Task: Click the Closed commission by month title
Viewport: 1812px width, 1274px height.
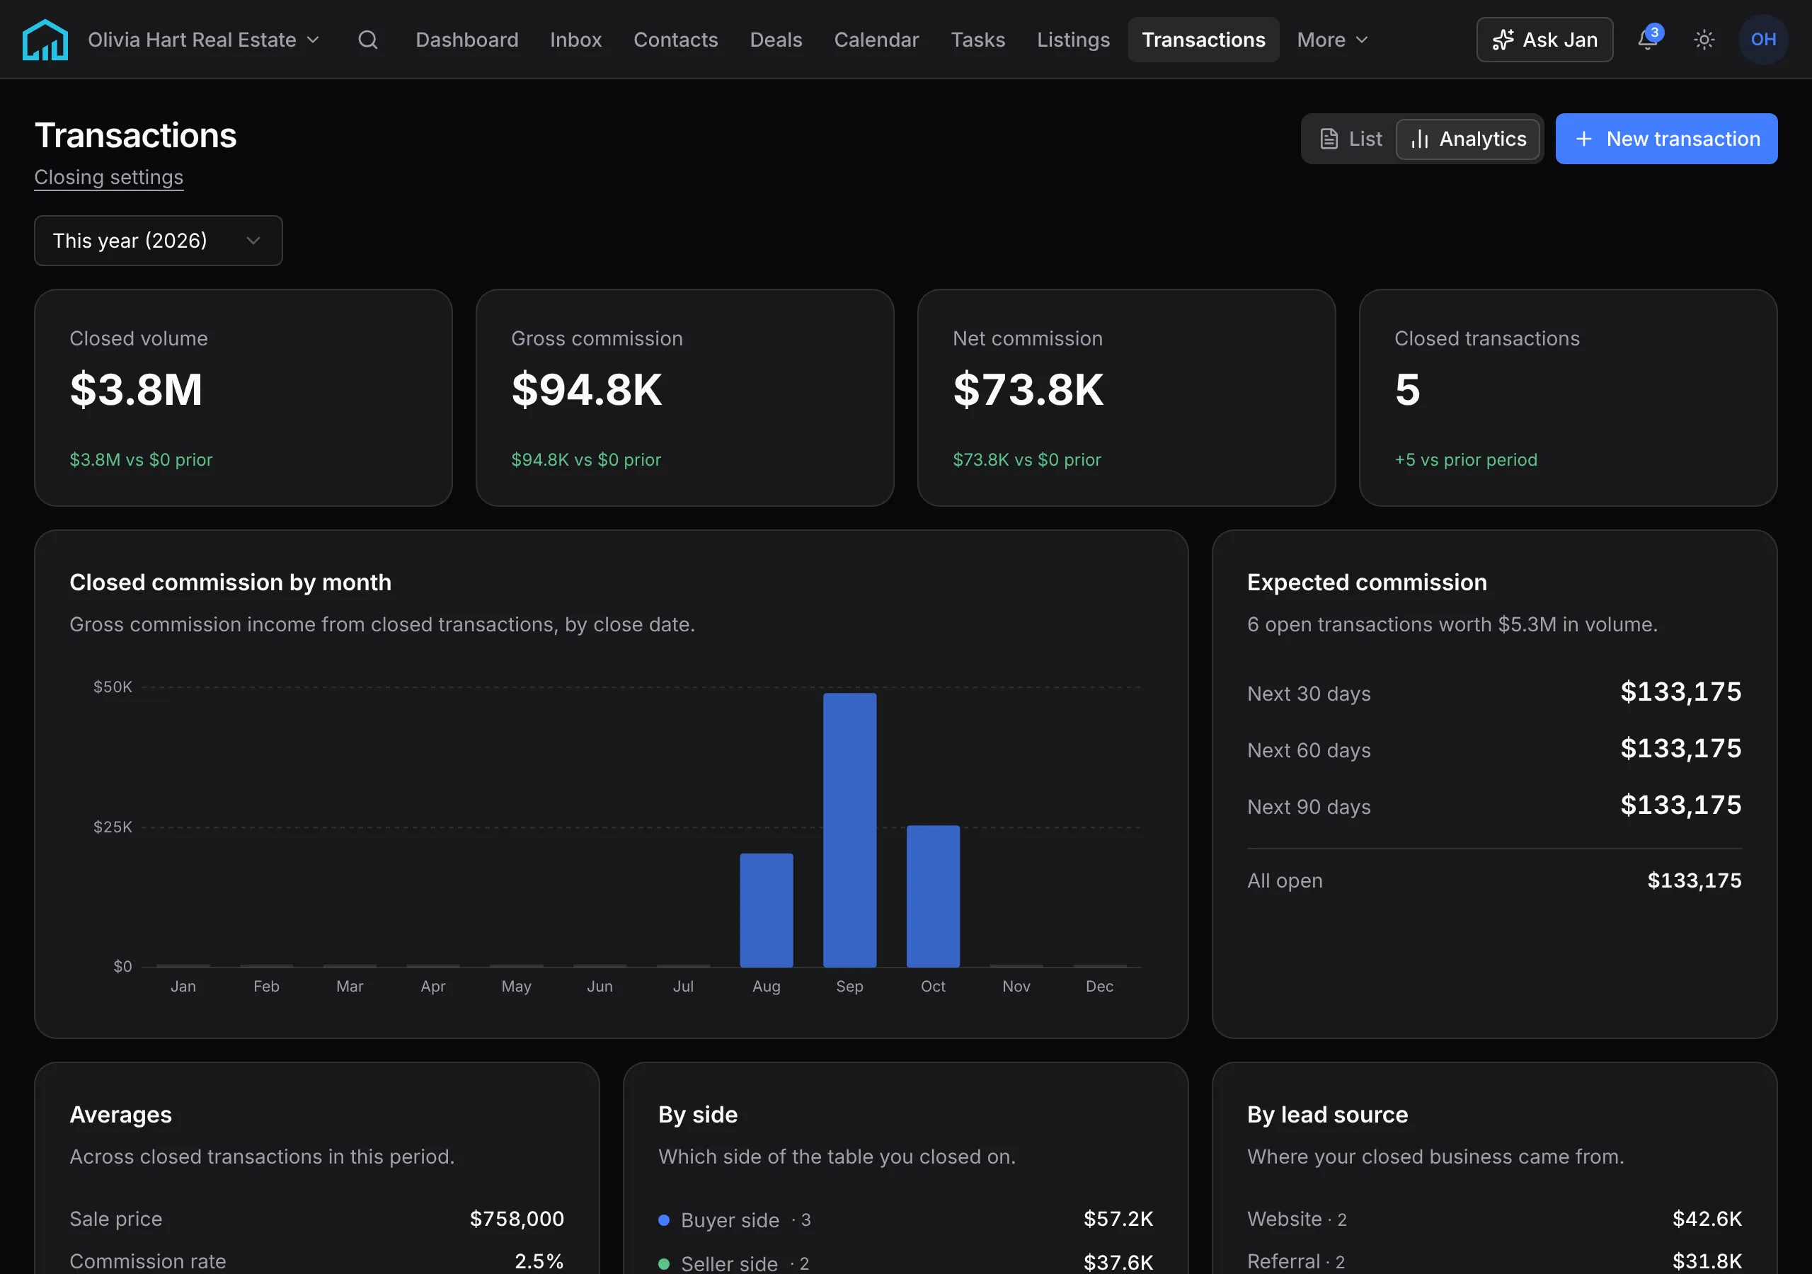Action: click(231, 583)
